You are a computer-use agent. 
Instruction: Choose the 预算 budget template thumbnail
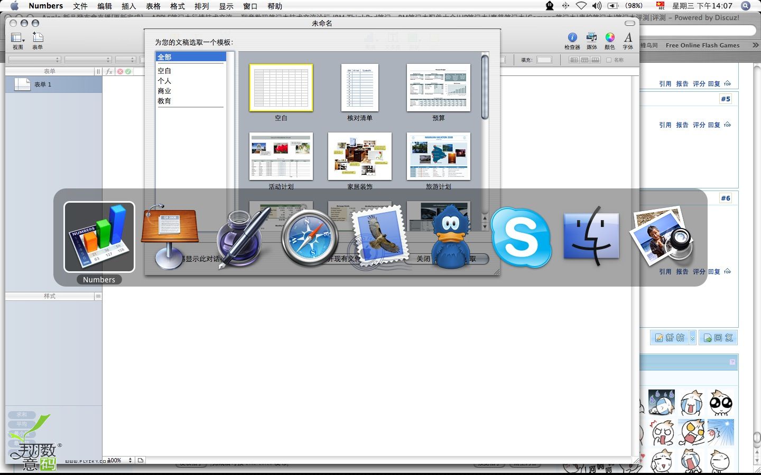[439, 88]
